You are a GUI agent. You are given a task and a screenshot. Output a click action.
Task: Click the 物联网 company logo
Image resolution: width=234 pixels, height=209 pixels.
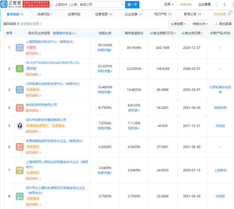[x=20, y=171]
